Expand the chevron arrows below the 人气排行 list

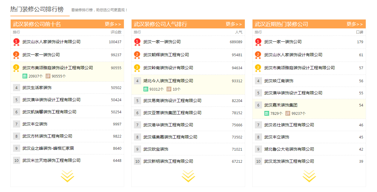click(x=188, y=176)
